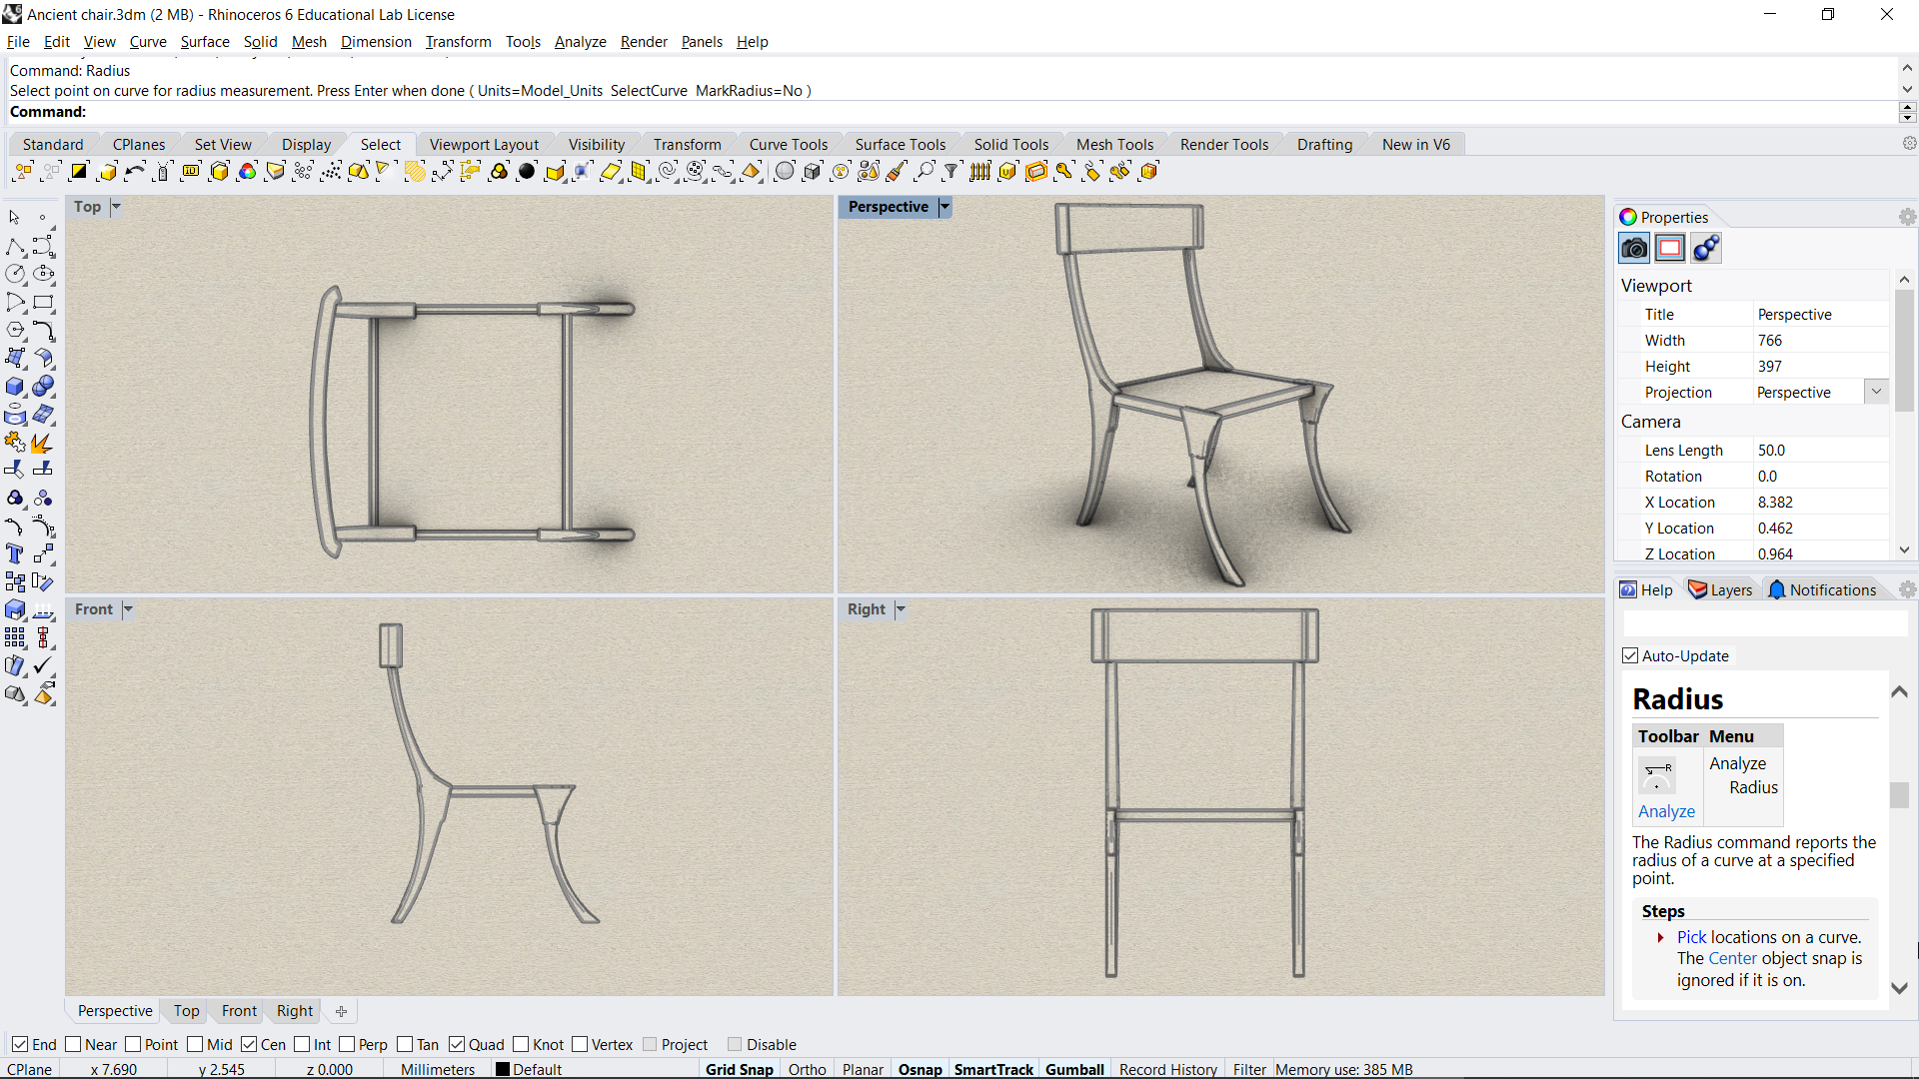
Task: Select the Ellipse tool
Action: 43,274
